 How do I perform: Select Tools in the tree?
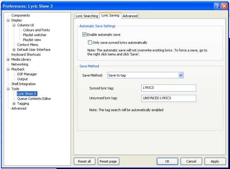tap(15, 89)
